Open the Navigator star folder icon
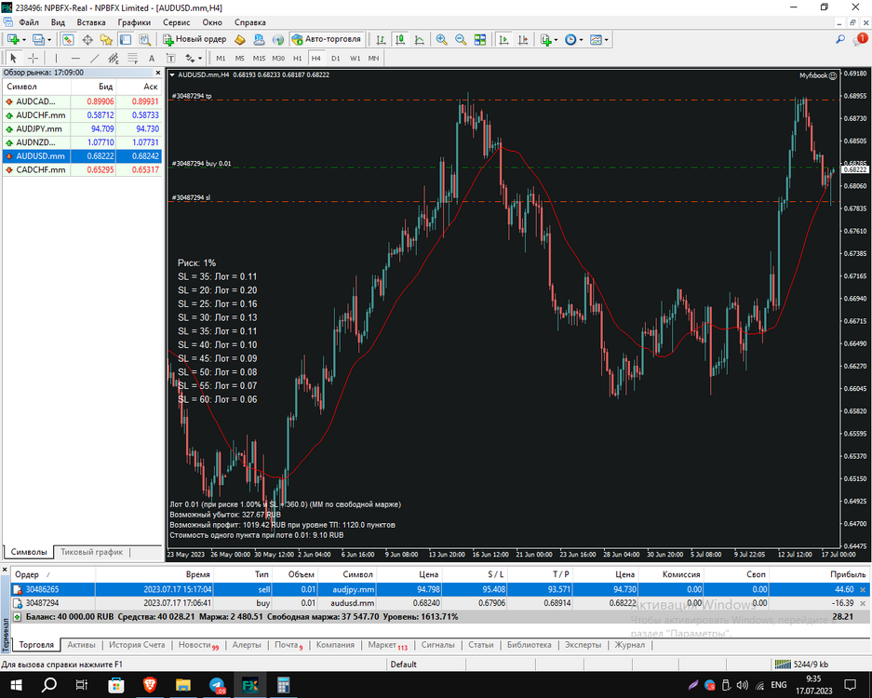This screenshot has height=698, width=872. pyautogui.click(x=106, y=39)
